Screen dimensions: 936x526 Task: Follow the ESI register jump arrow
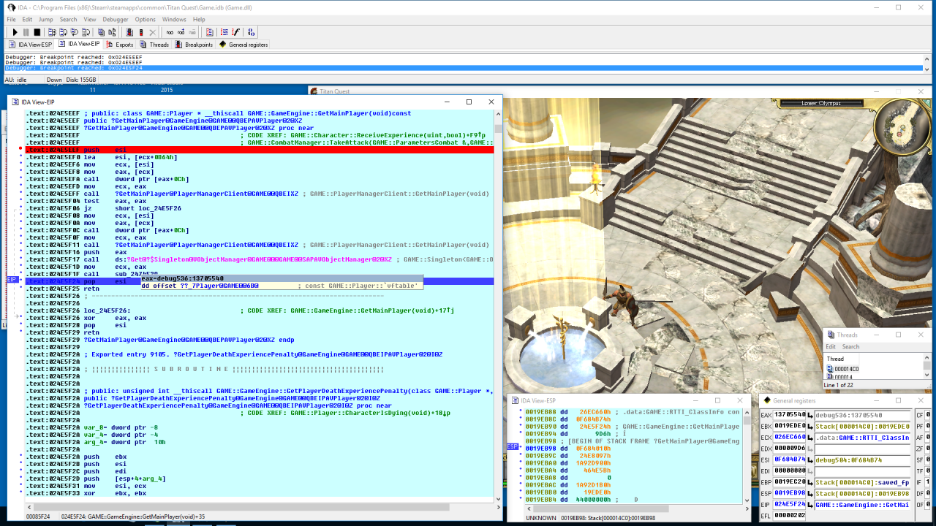(810, 460)
